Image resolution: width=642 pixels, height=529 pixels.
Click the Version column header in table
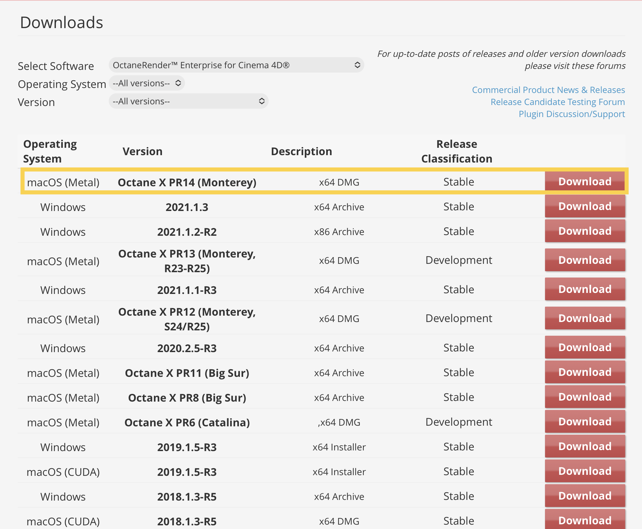pos(143,151)
